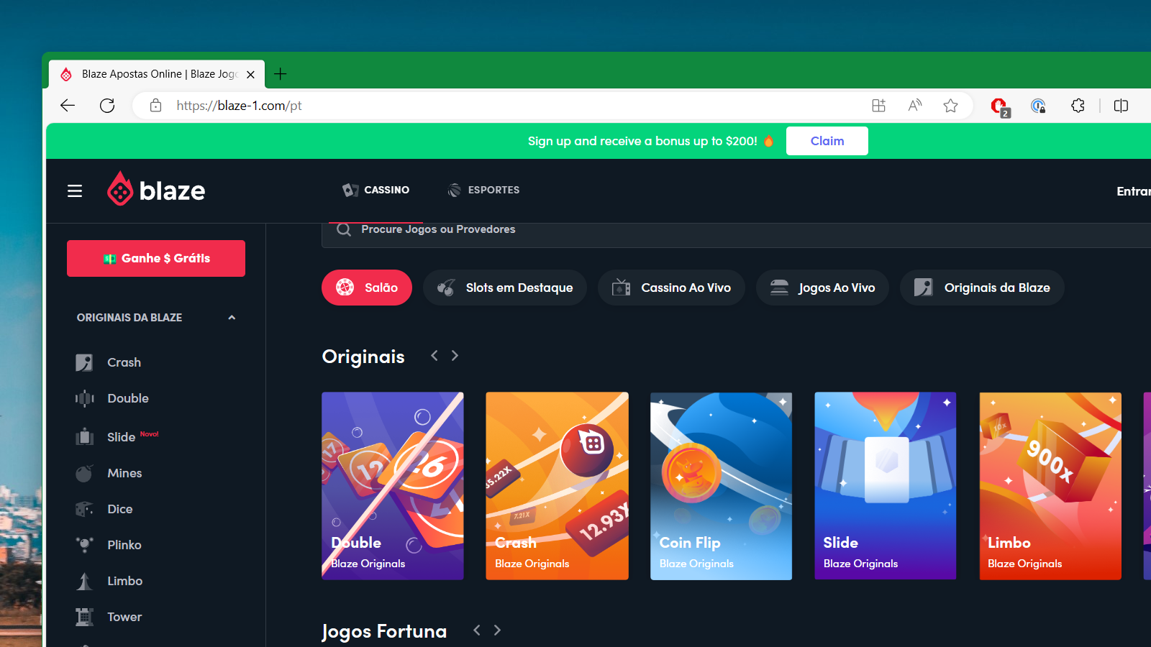
Task: Open Dice from the sidebar
Action: point(119,509)
